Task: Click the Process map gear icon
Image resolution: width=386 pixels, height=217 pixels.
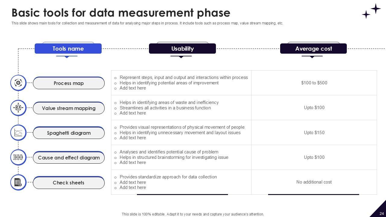Action: (18, 83)
